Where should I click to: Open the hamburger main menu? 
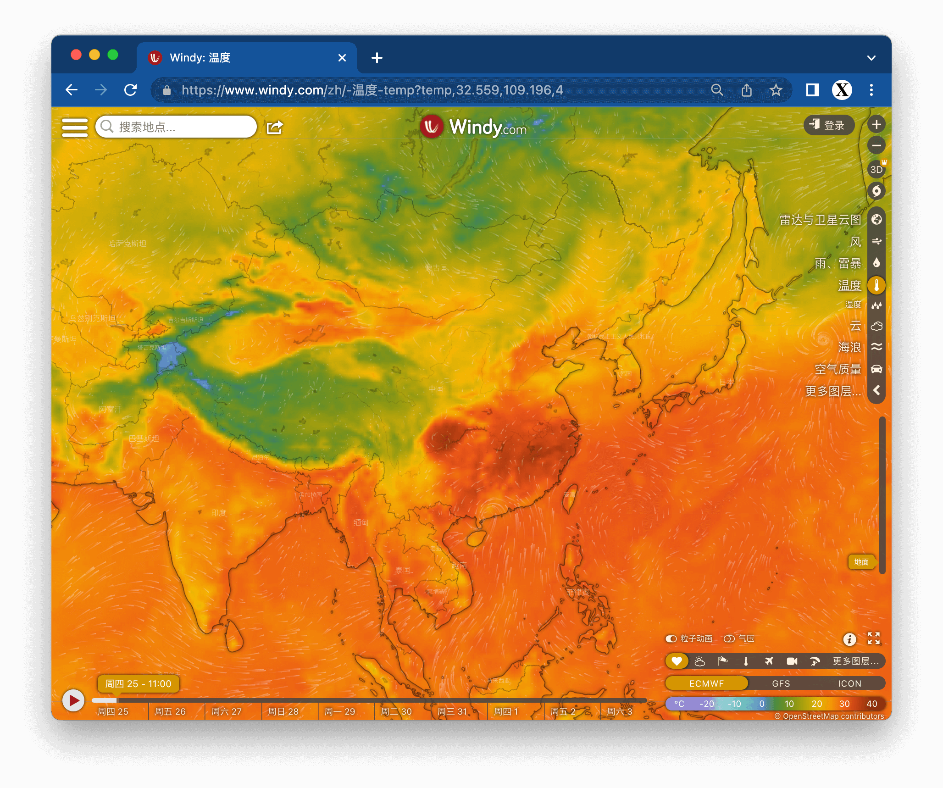tap(75, 127)
